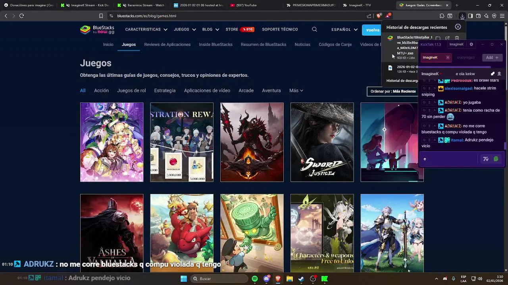Select the Noticias tab
The width and height of the screenshot is (508, 285).
click(302, 44)
